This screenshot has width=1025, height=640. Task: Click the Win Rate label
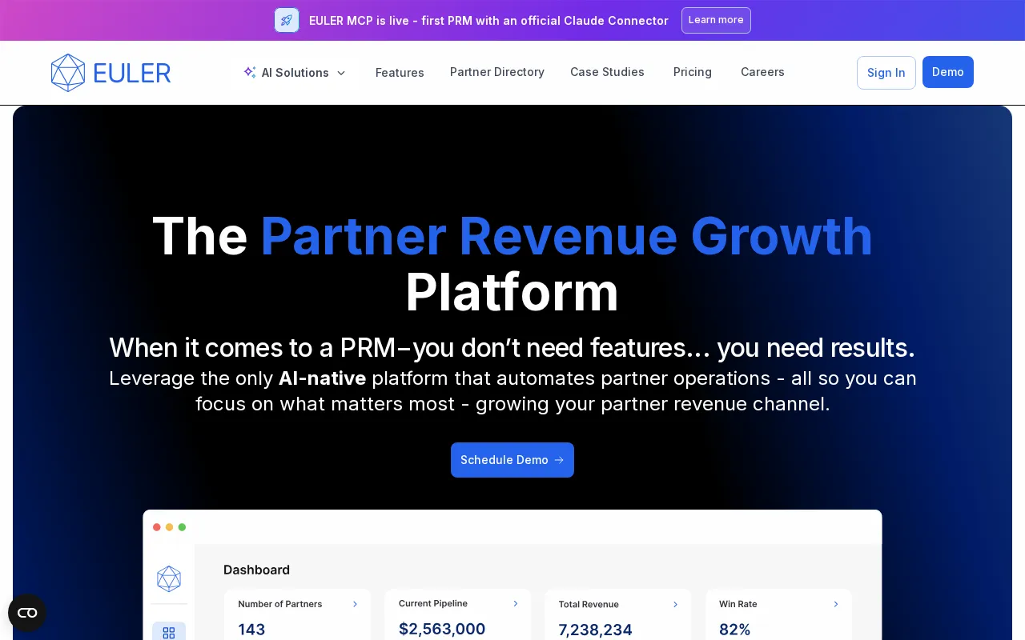coord(738,604)
